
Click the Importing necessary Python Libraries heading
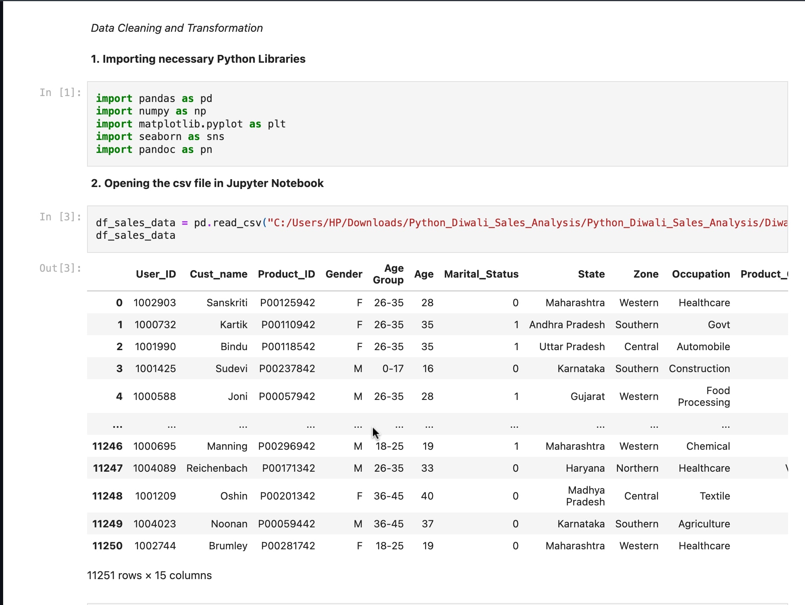coord(198,59)
